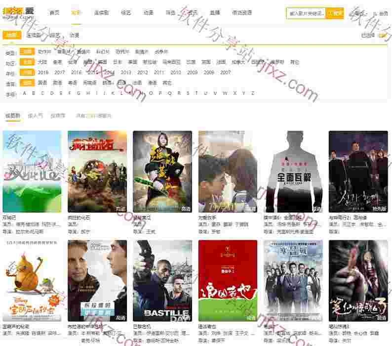Click the 笔仙惊魂3 title text link
The height and width of the screenshot is (346, 392).
pos(339,326)
